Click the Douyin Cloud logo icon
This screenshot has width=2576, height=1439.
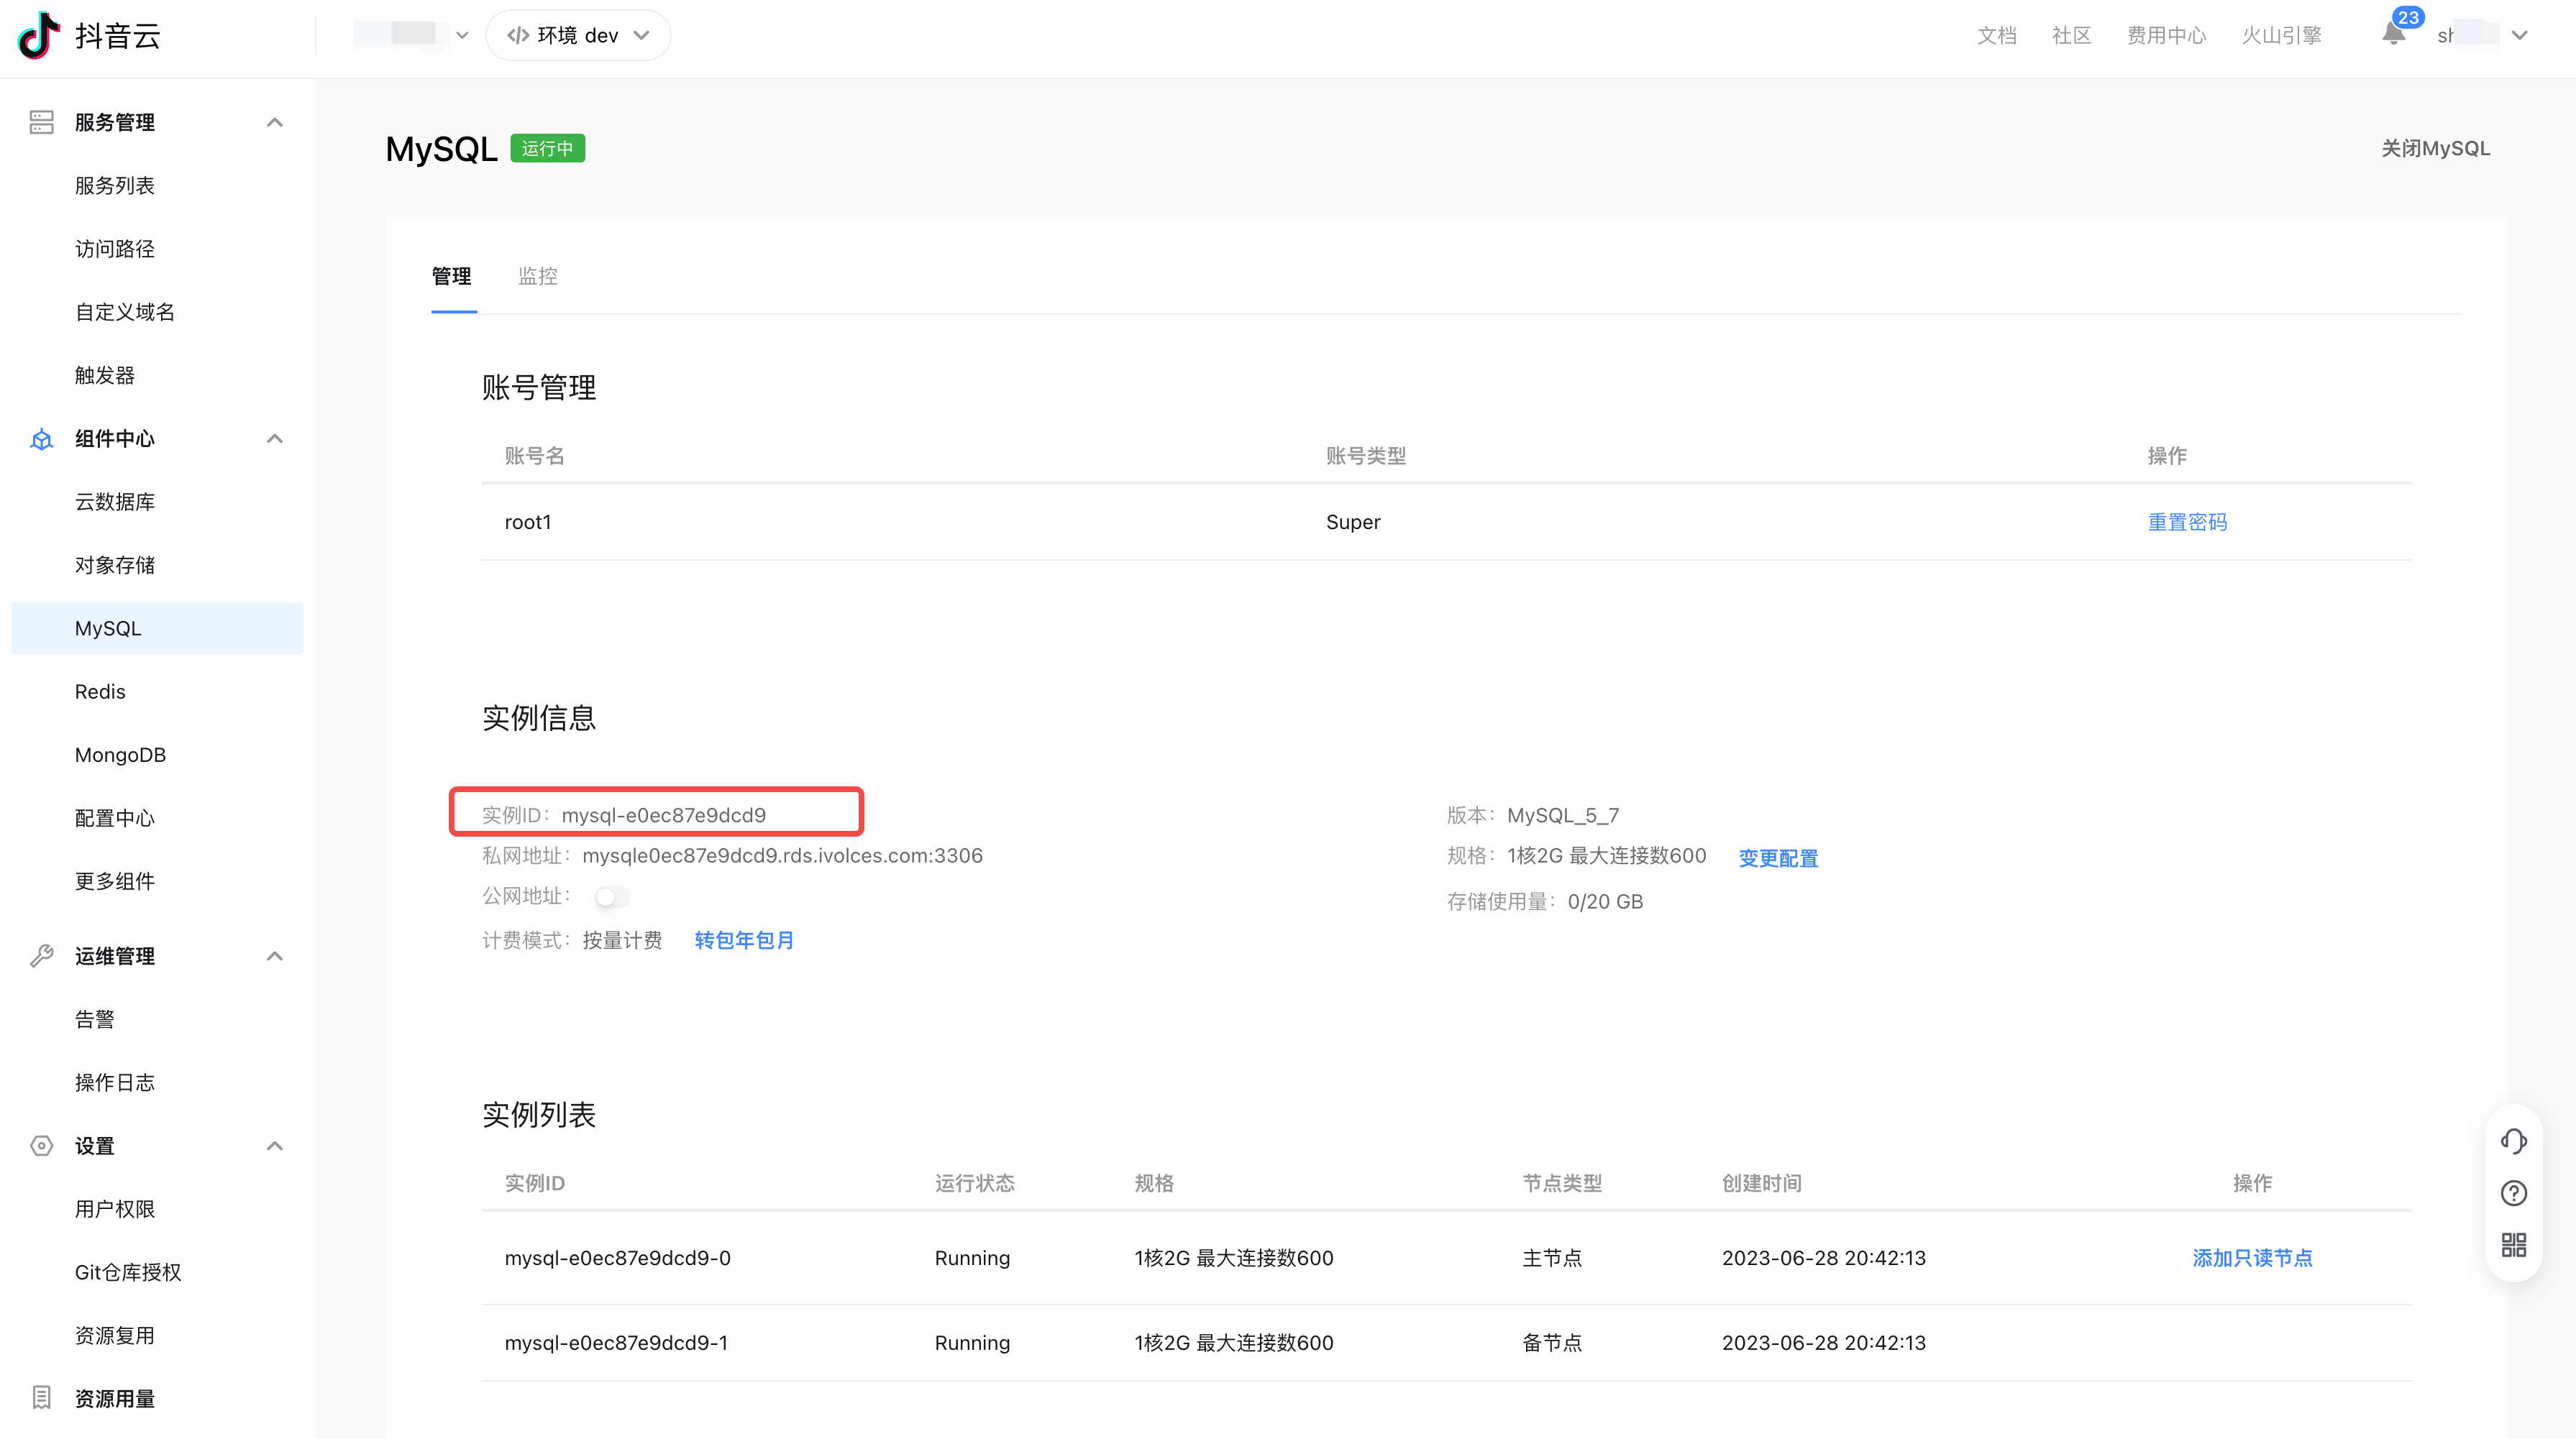(39, 35)
